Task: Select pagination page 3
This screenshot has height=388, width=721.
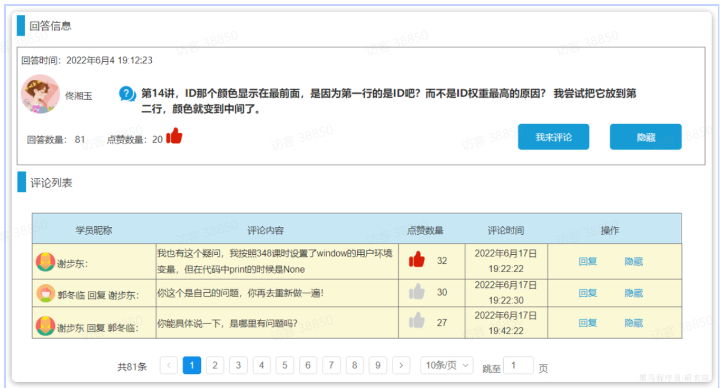Action: (x=238, y=365)
